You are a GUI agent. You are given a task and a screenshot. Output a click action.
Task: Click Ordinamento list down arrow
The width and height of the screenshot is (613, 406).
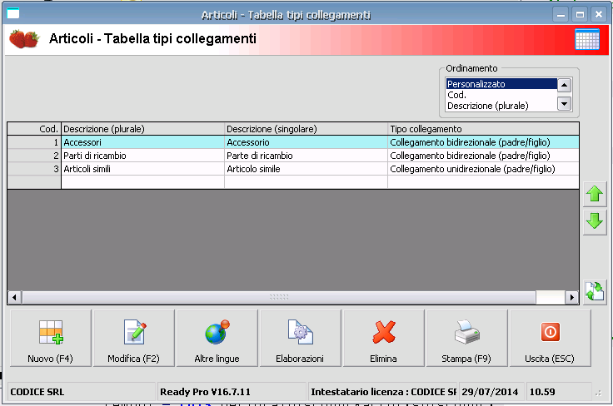(564, 104)
